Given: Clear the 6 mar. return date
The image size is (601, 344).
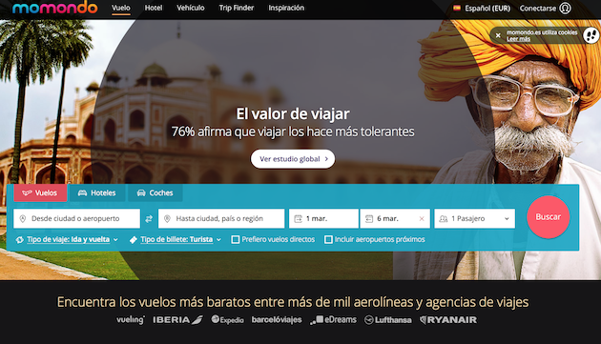Looking at the screenshot, I should coord(422,219).
